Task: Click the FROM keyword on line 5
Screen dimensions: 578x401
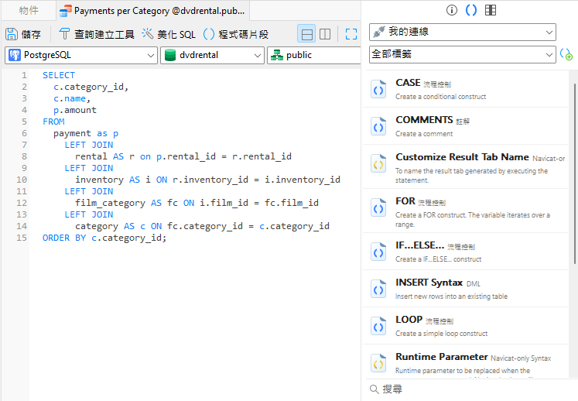Action: point(53,122)
